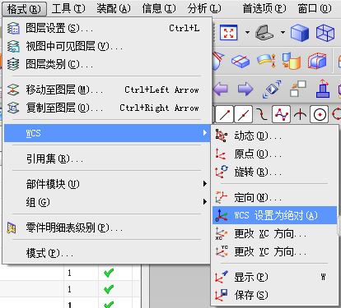Click the YC direction icon
This screenshot has height=308, width=341.
click(x=222, y=251)
